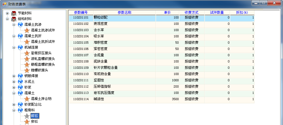Image resolution: width=283 pixels, height=125 pixels.
Task: Click the house icon beside 结构材料
Action: 13,19
